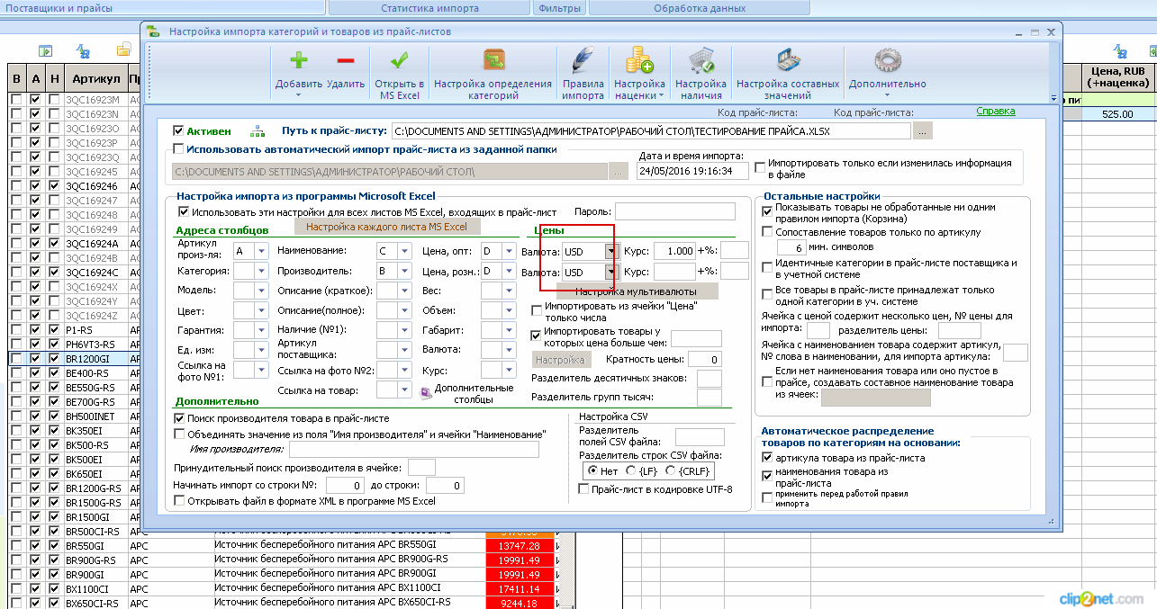
Task: Open the Артикул произ-ля column dropdown
Action: pyautogui.click(x=261, y=251)
